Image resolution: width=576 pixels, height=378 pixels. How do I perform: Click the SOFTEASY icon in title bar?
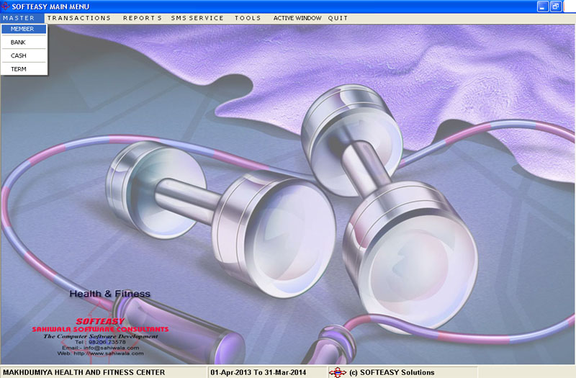[x=5, y=6]
